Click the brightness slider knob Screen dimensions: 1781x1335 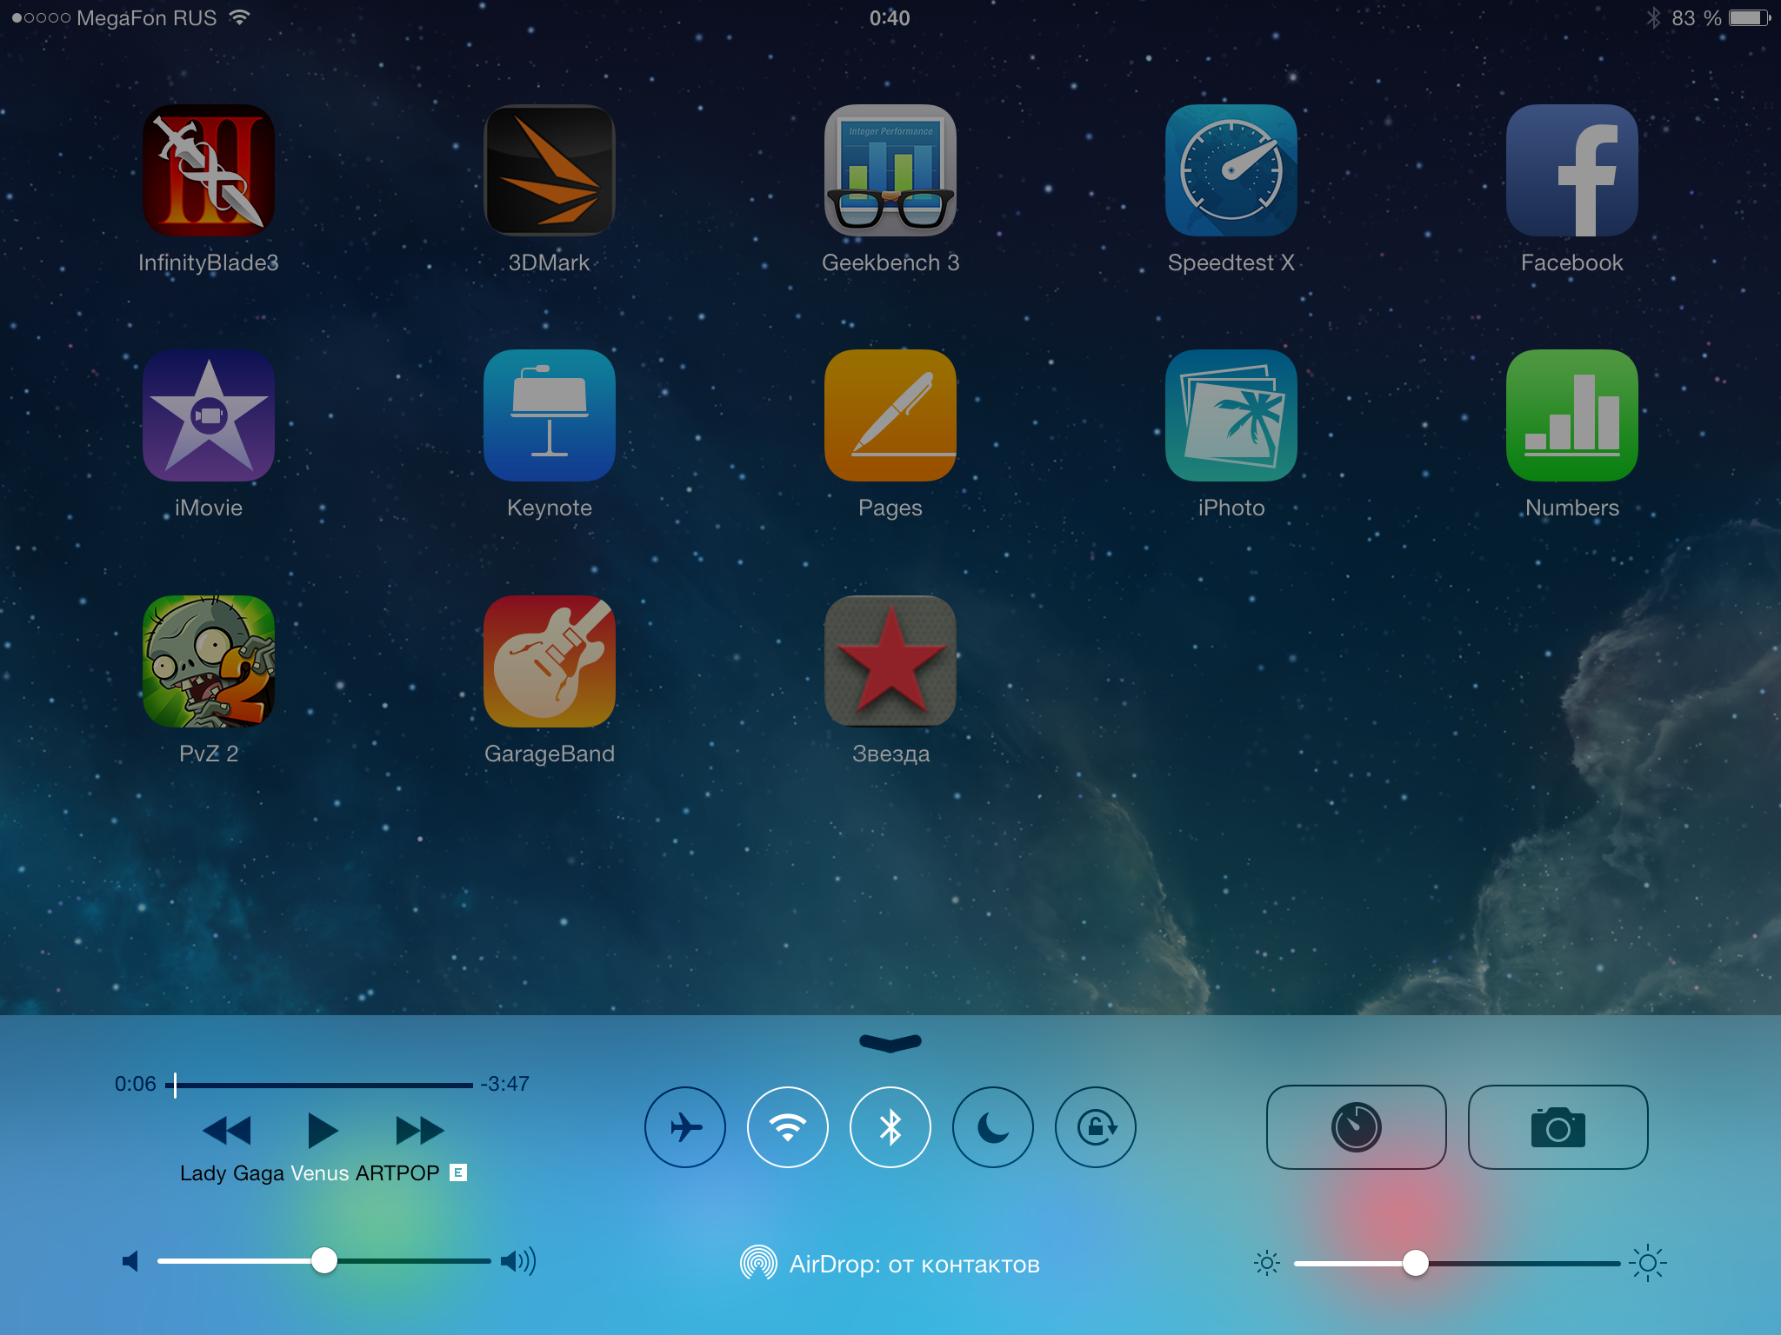click(1416, 1263)
